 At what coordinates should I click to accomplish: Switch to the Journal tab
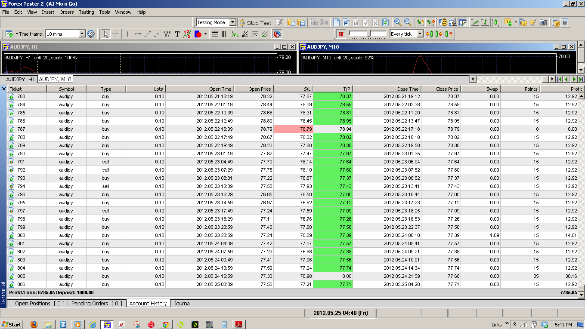182,303
